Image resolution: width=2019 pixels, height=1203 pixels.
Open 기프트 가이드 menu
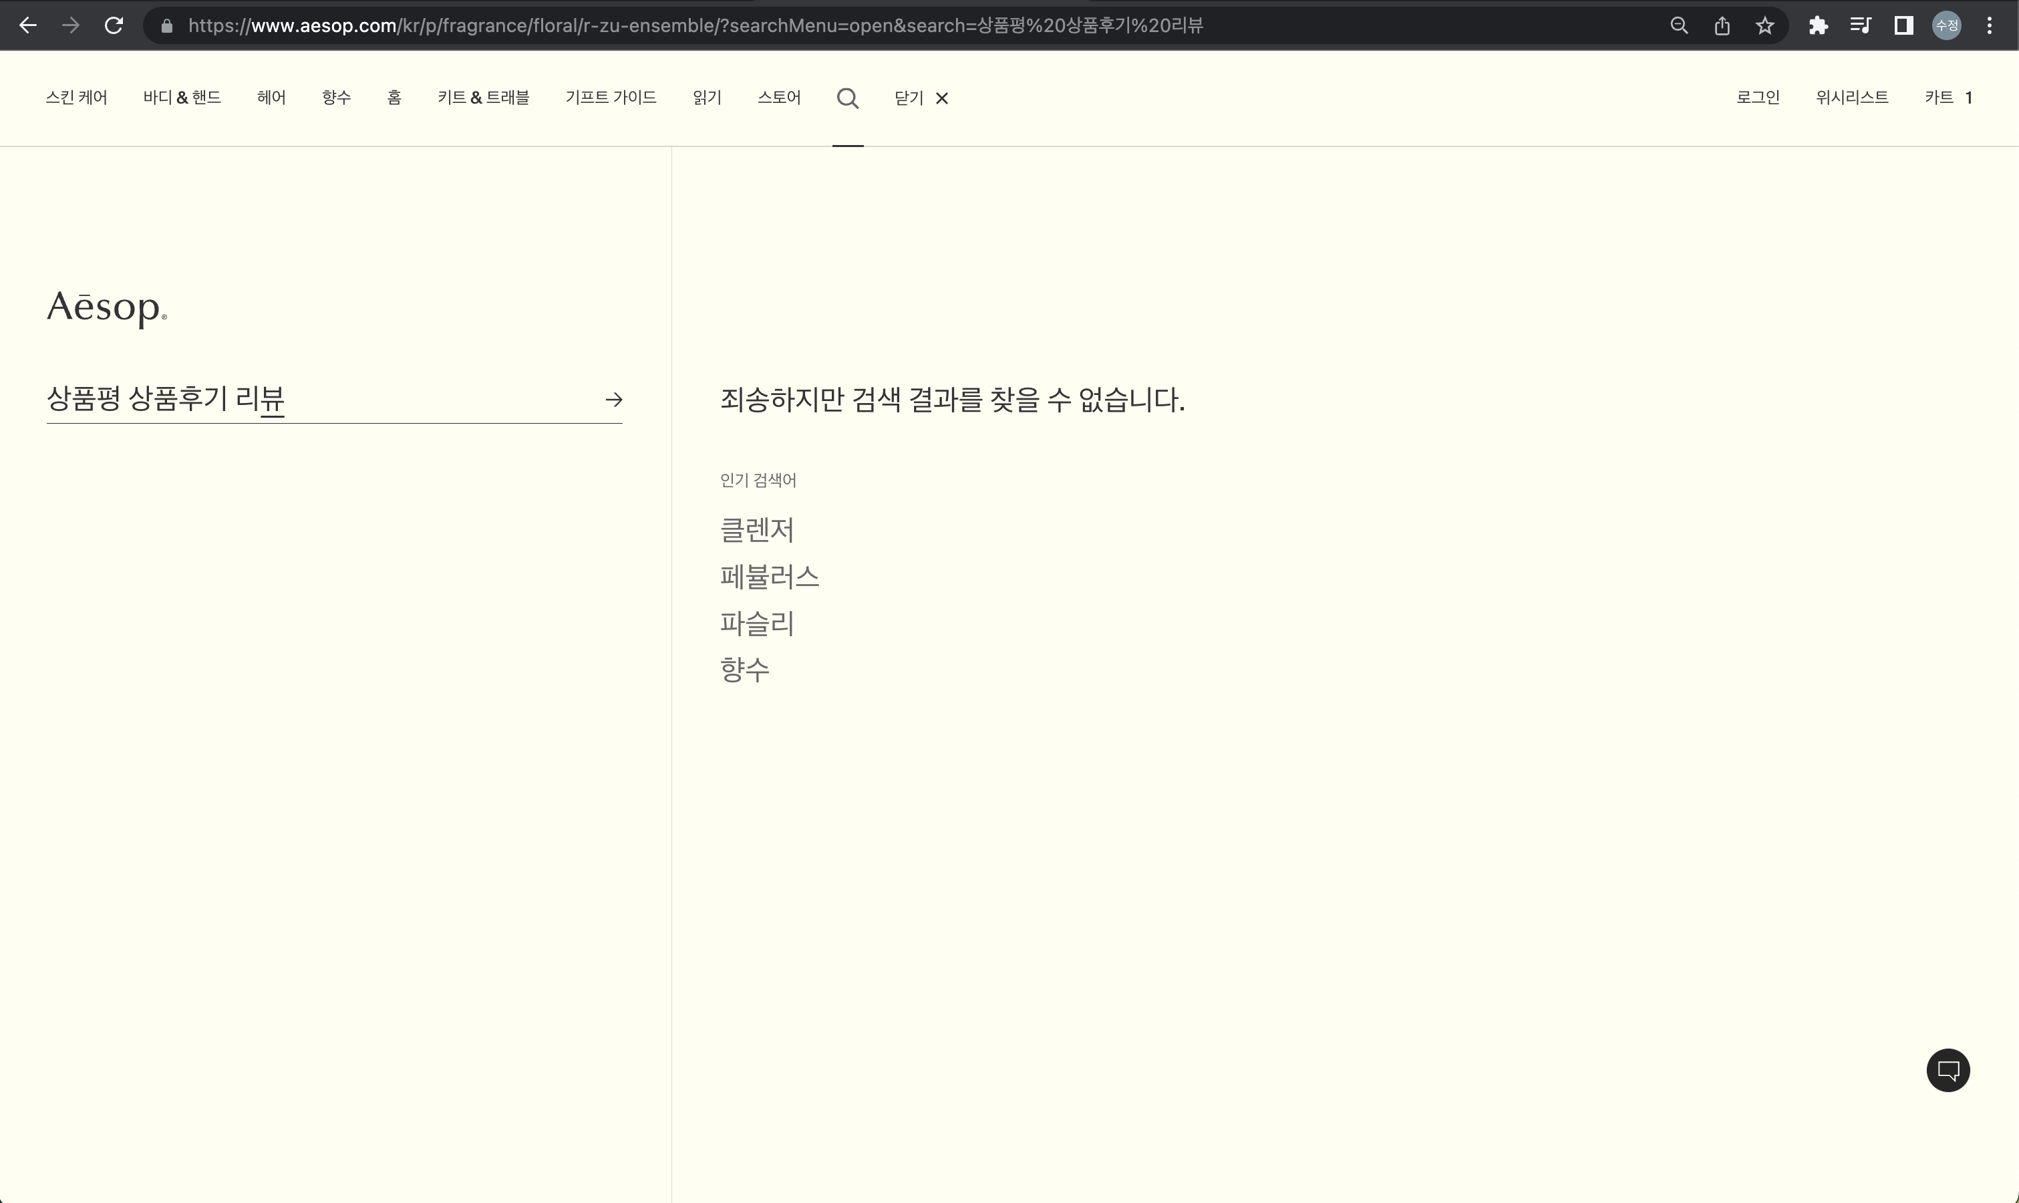(611, 98)
